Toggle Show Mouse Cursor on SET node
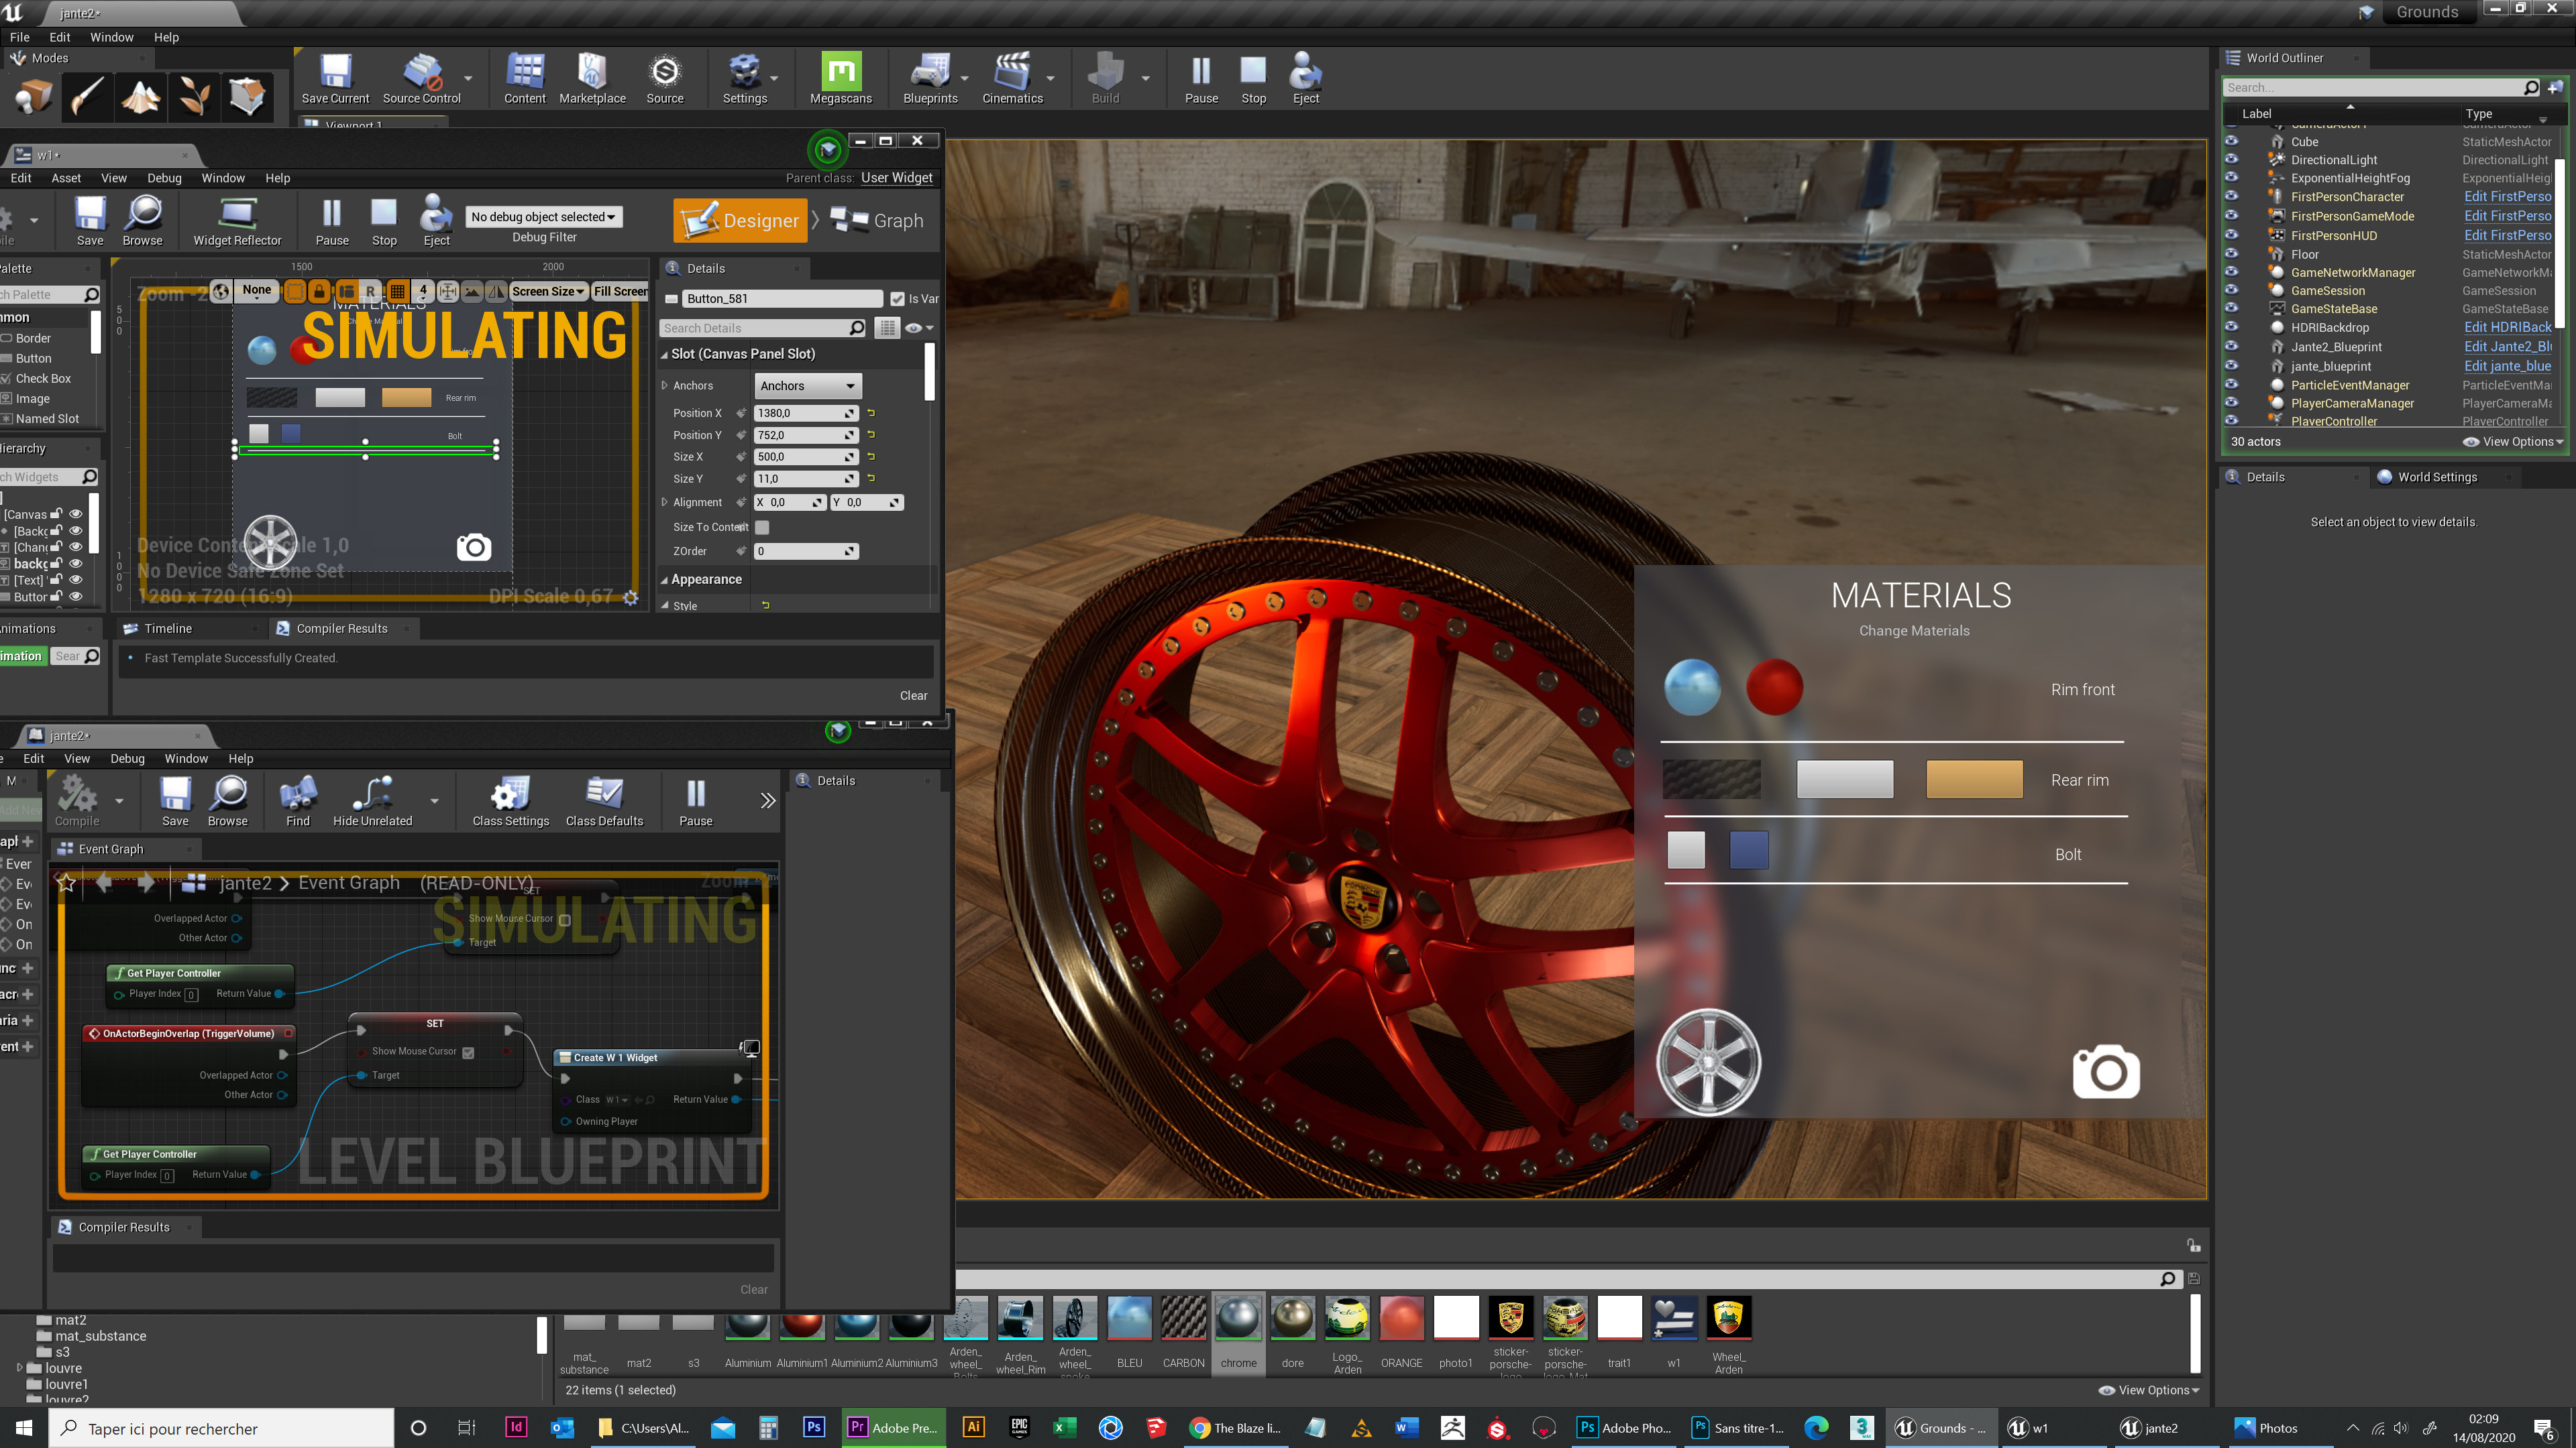This screenshot has height=1448, width=2576. tap(468, 1052)
